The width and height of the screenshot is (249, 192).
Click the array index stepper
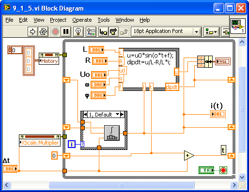(10, 50)
